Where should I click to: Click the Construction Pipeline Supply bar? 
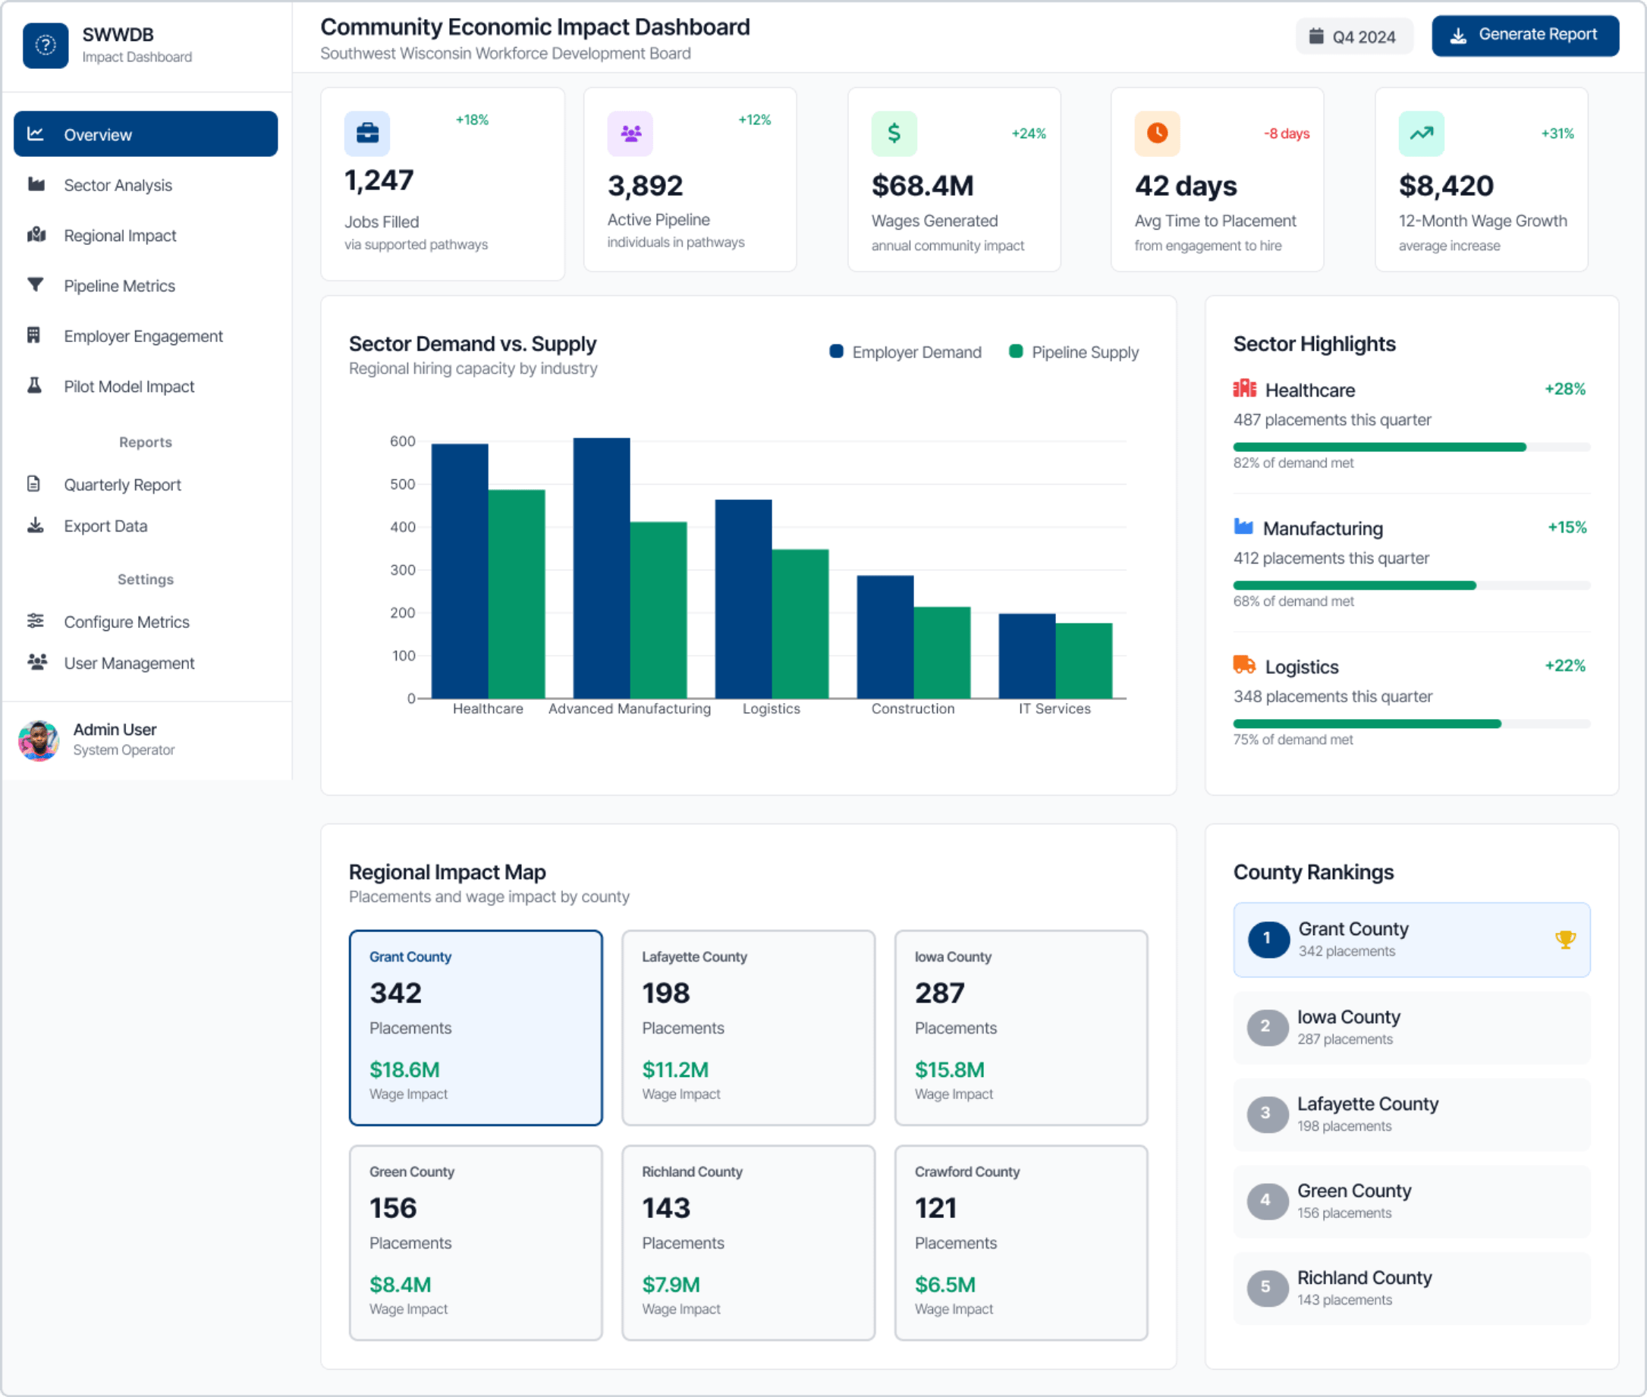coord(942,652)
